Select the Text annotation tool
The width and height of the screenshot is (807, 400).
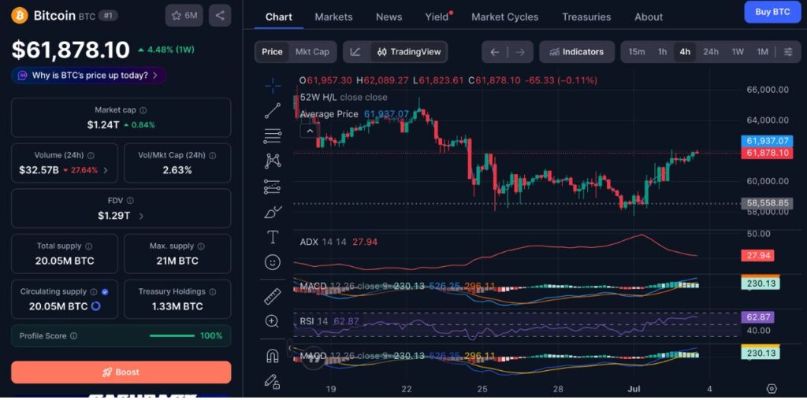pyautogui.click(x=272, y=237)
